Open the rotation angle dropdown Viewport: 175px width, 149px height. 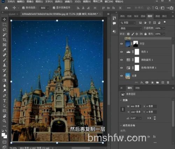[x=141, y=118]
